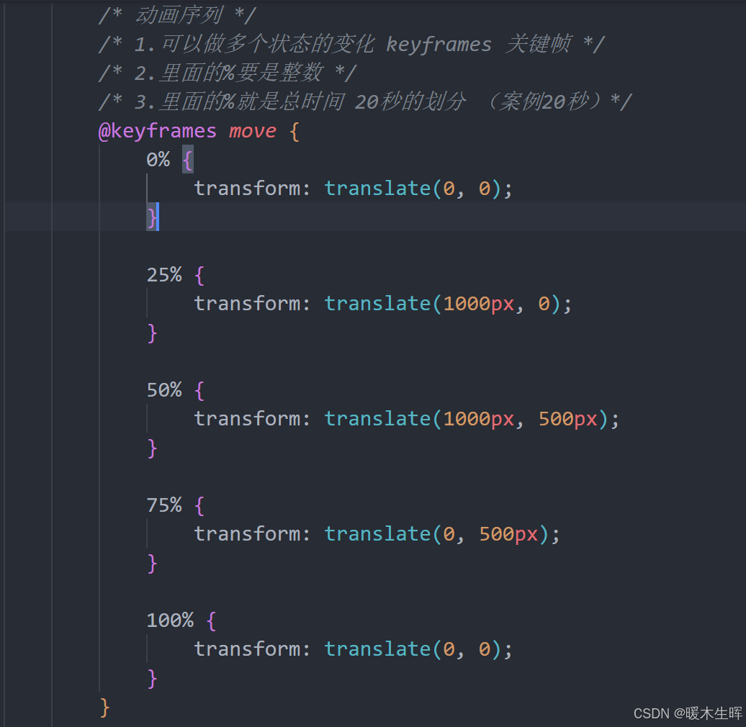Select the animation name 'move'
The width and height of the screenshot is (746, 727).
coord(253,131)
